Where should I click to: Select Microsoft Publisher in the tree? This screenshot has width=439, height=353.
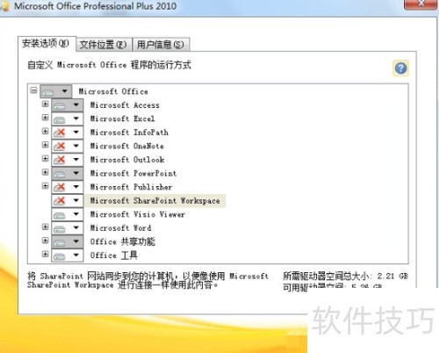point(131,187)
